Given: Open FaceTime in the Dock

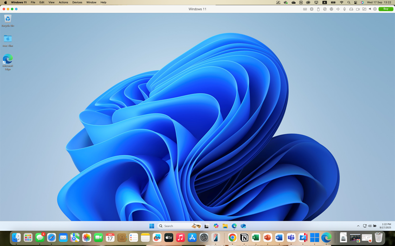Looking at the screenshot, I should (x=98, y=237).
